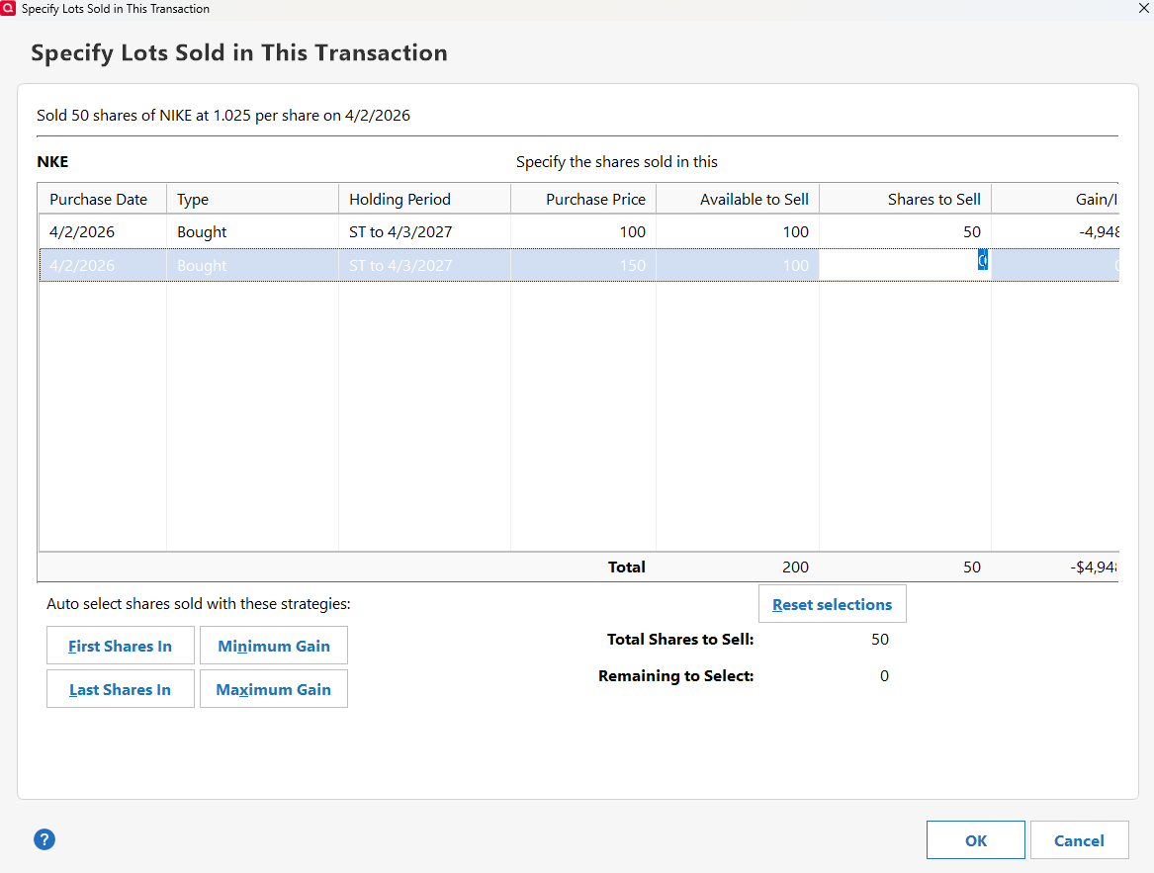Click the Shares to Sell column header
The image size is (1154, 873).
933,199
